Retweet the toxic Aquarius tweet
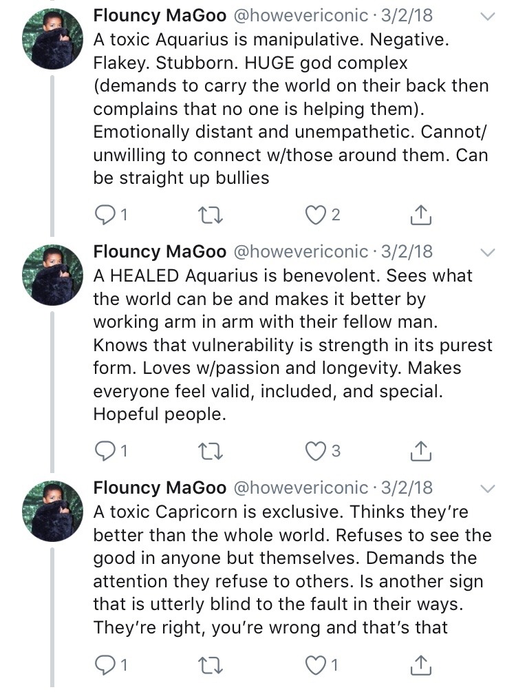516x692 pixels. pos(207,216)
